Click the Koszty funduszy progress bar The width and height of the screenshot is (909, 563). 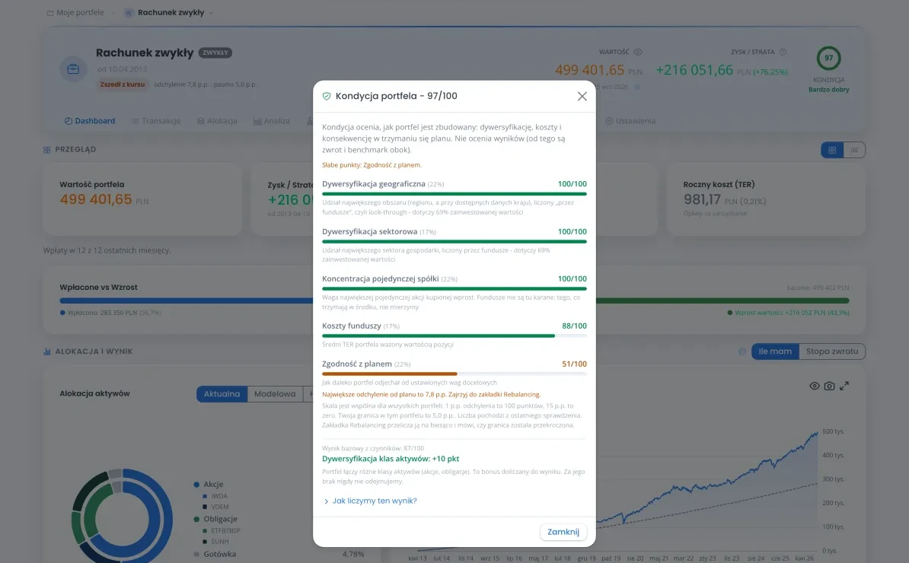[x=454, y=336]
